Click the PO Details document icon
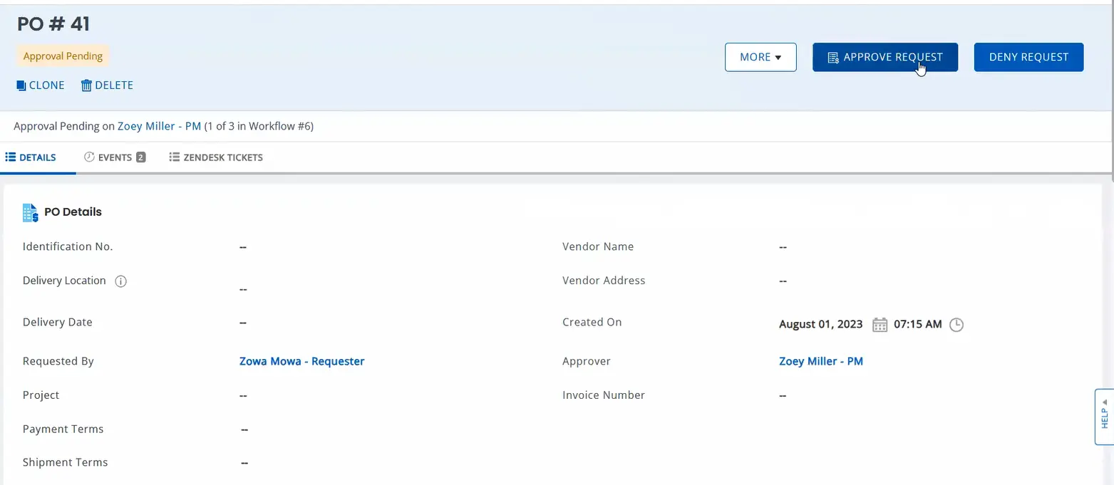The height and width of the screenshot is (485, 1114). coord(30,212)
